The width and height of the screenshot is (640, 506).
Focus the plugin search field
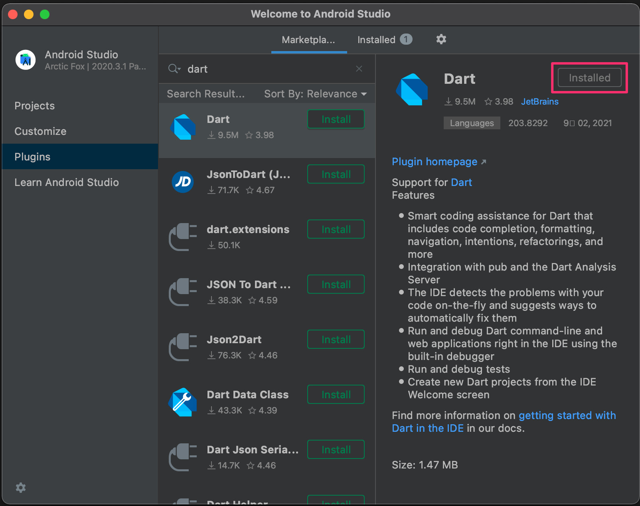[267, 69]
